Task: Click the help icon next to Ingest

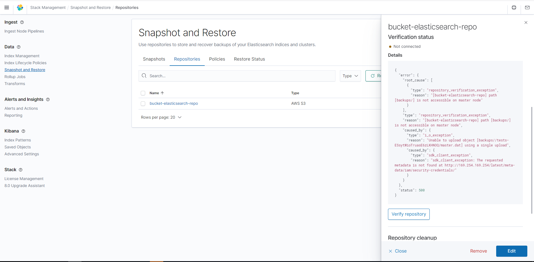Action: pyautogui.click(x=22, y=22)
